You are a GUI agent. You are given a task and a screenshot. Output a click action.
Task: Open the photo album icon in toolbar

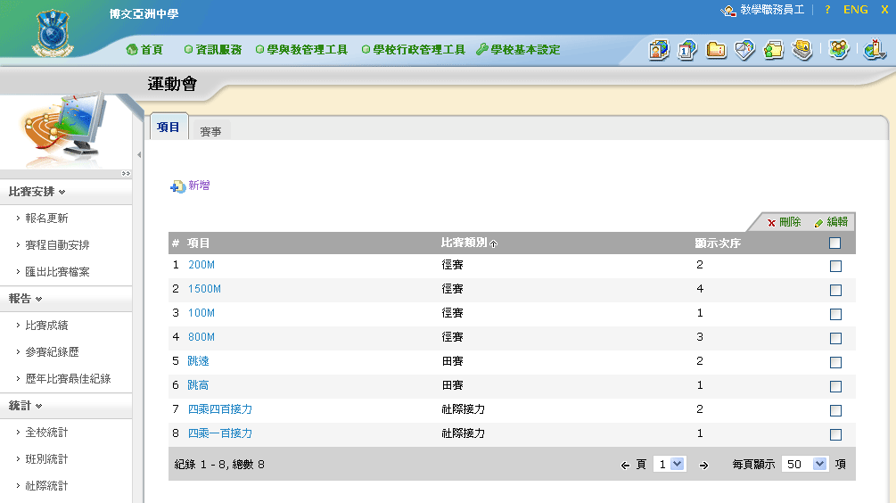click(x=659, y=50)
